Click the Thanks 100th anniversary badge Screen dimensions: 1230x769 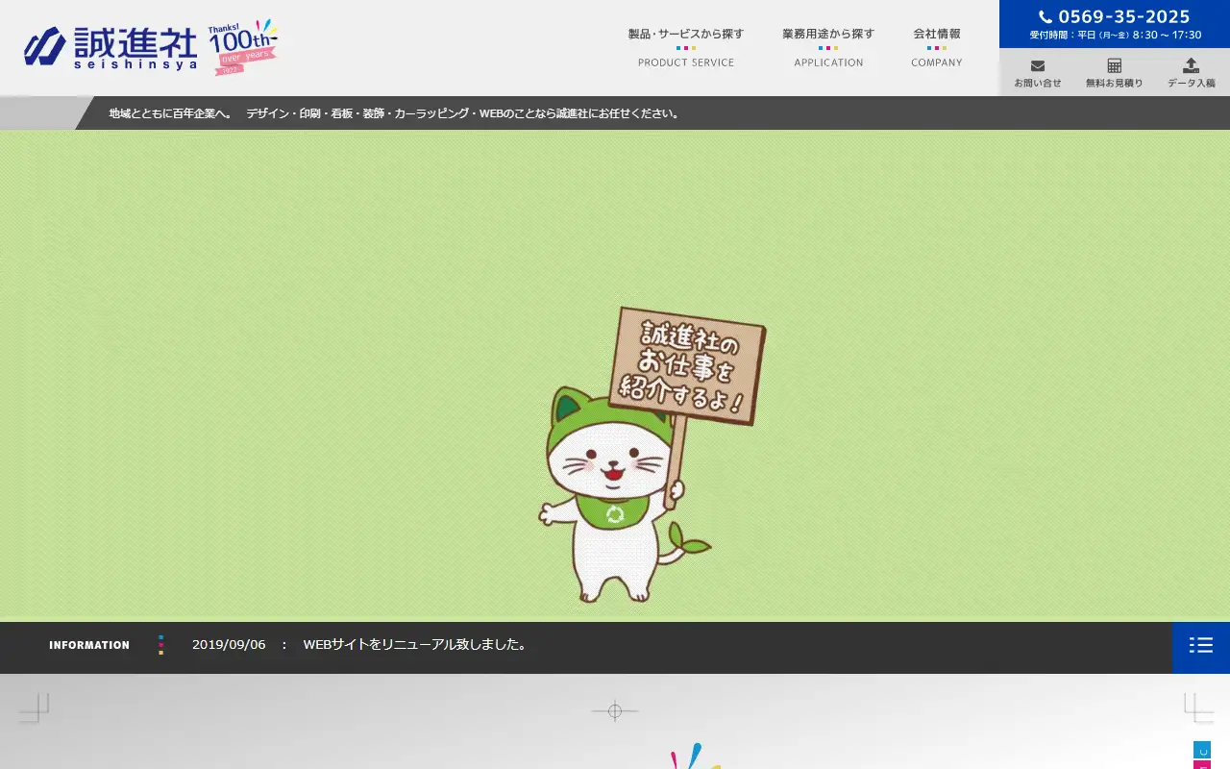pyautogui.click(x=243, y=47)
